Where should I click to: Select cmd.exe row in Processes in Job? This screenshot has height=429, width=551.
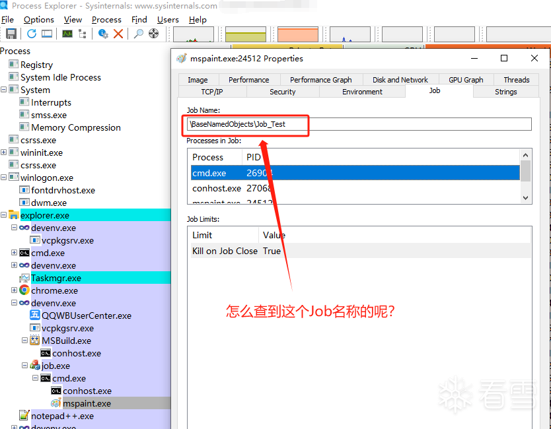click(355, 173)
